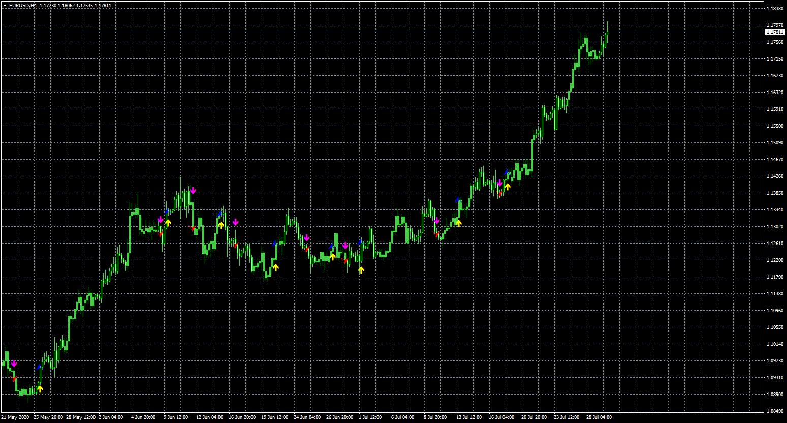Click the 12 Jun 04:00 time label
The width and height of the screenshot is (787, 423).
coord(210,417)
